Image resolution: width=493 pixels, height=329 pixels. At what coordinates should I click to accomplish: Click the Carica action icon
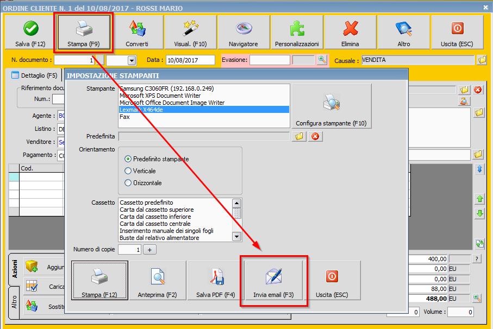(32, 286)
